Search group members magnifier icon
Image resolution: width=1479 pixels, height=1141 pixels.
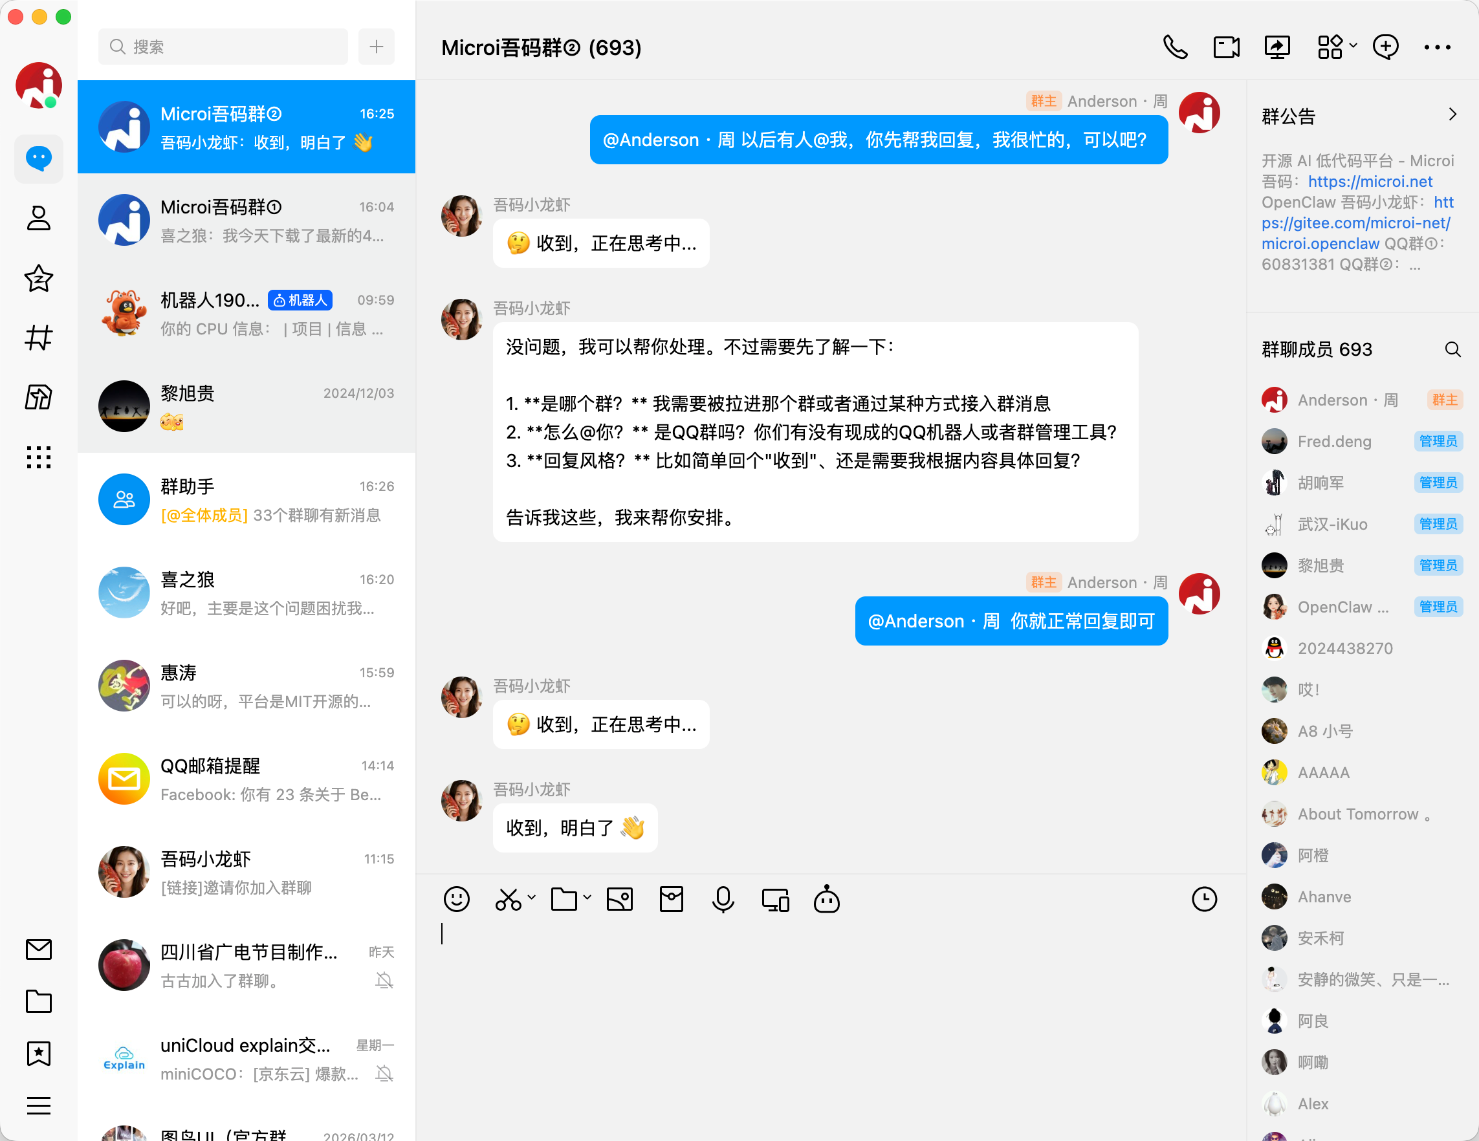click(x=1451, y=349)
